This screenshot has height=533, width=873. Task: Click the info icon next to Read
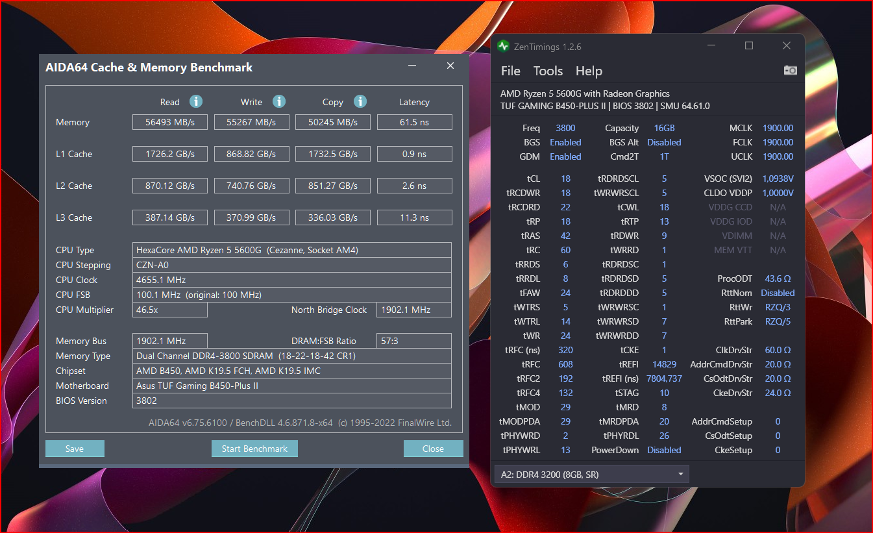(196, 101)
